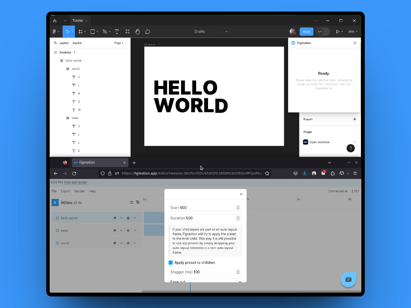Toggle Apply preset to children checkbox
The width and height of the screenshot is (411, 308).
[171, 262]
